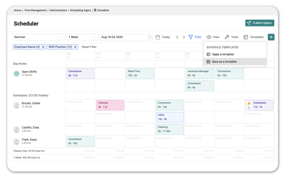Choose Apply a template
Viewport: 289px width, 184px height.
(x=235, y=55)
